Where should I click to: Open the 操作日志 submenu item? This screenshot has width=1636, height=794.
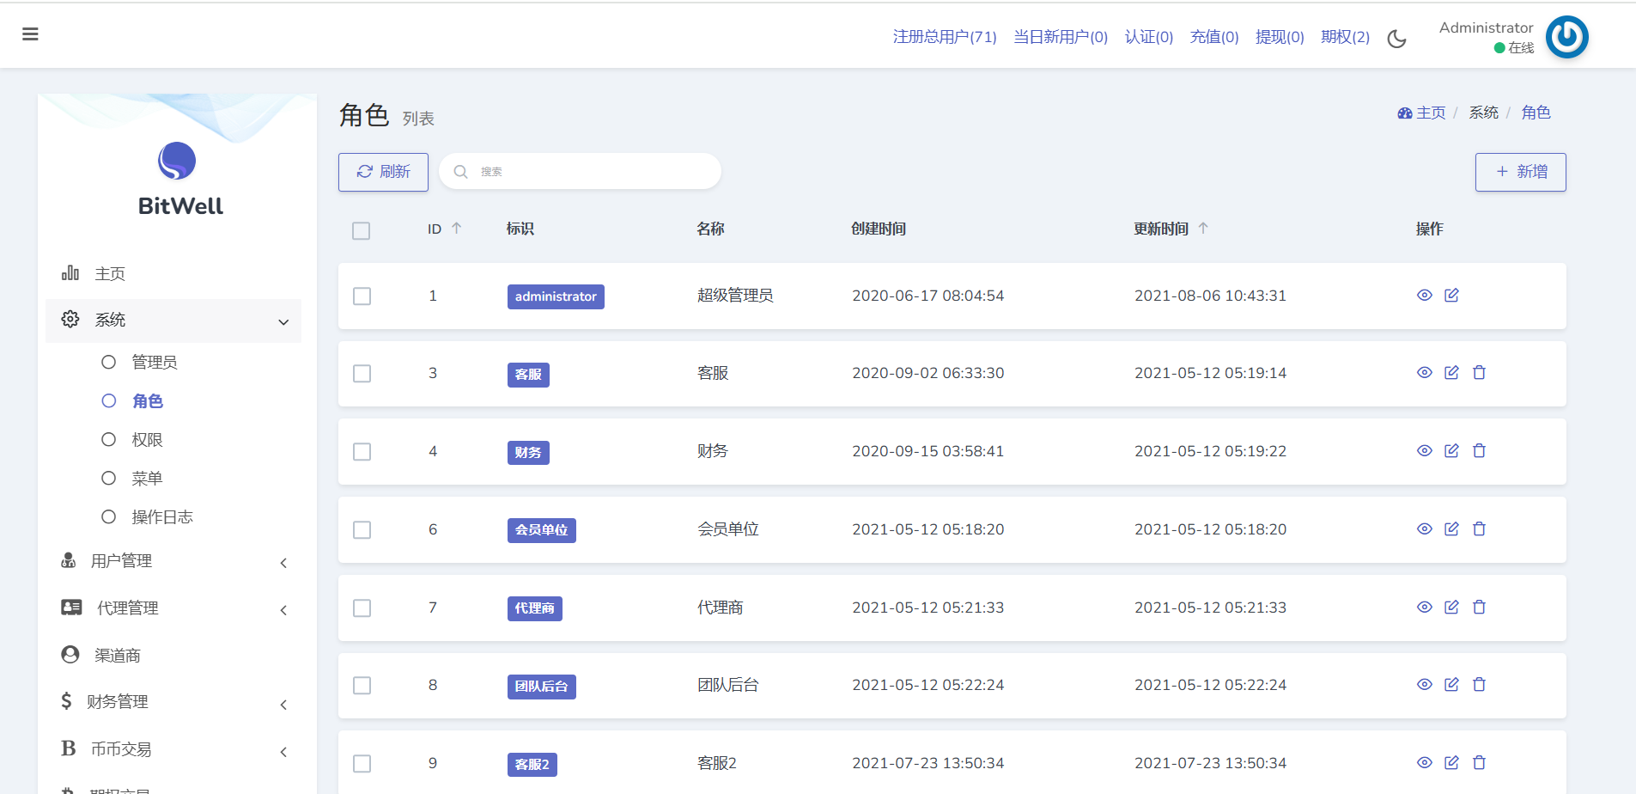[161, 517]
